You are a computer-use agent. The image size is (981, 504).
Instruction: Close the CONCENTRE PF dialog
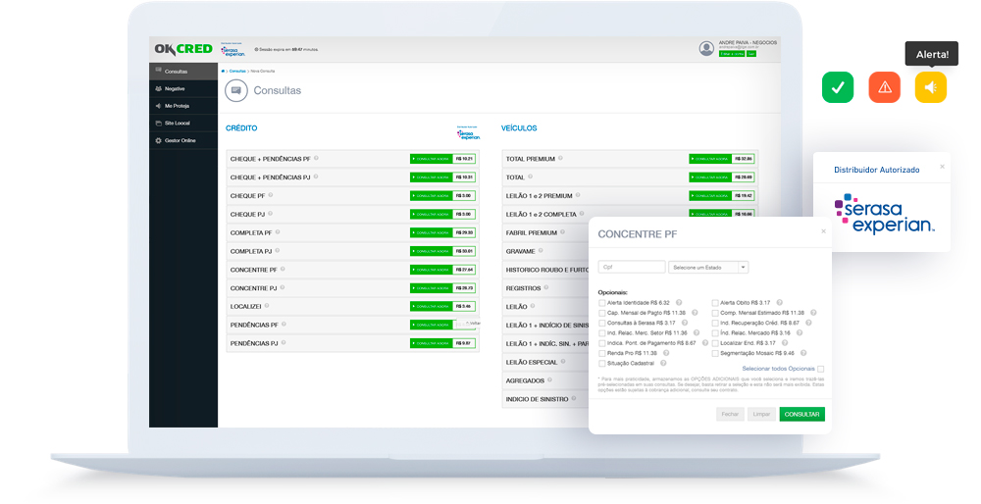(823, 231)
